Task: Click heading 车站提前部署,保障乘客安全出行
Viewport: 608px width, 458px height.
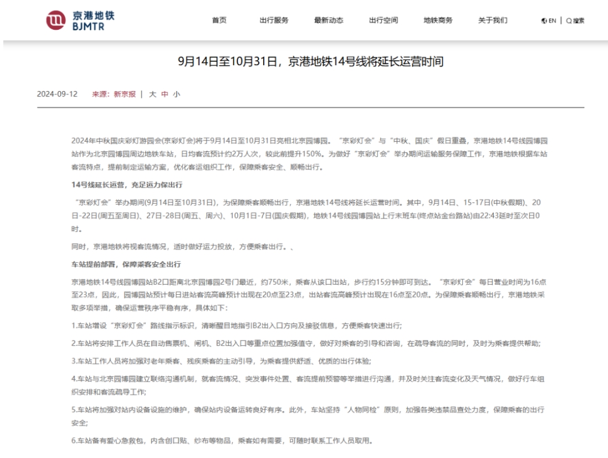Action: click(x=126, y=264)
